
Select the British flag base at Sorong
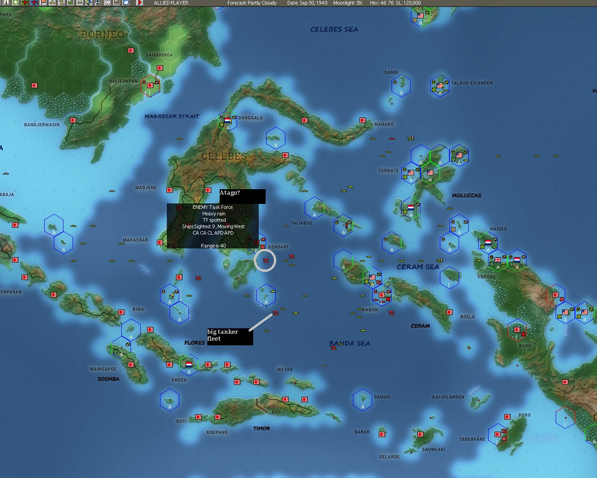click(x=498, y=260)
